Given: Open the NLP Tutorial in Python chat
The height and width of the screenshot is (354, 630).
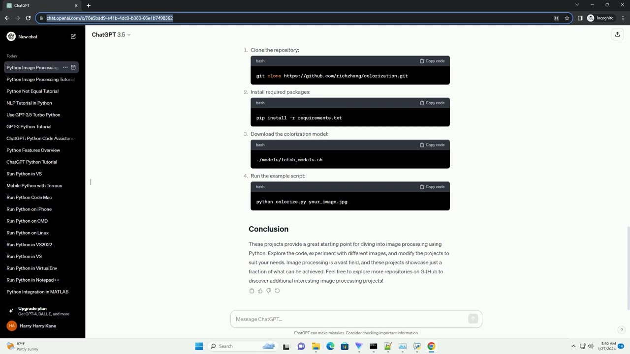Looking at the screenshot, I should pyautogui.click(x=41, y=103).
